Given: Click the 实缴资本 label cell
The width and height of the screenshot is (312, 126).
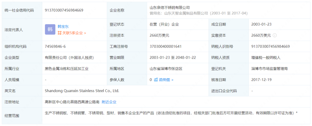Looking at the screenshot, I should click(229, 36).
